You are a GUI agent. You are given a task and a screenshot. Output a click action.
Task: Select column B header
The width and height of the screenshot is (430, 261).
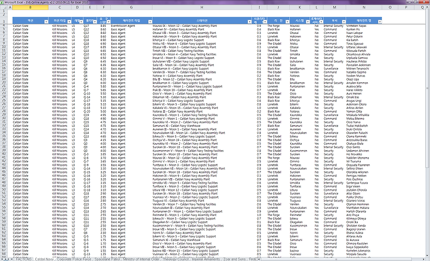click(30, 7)
